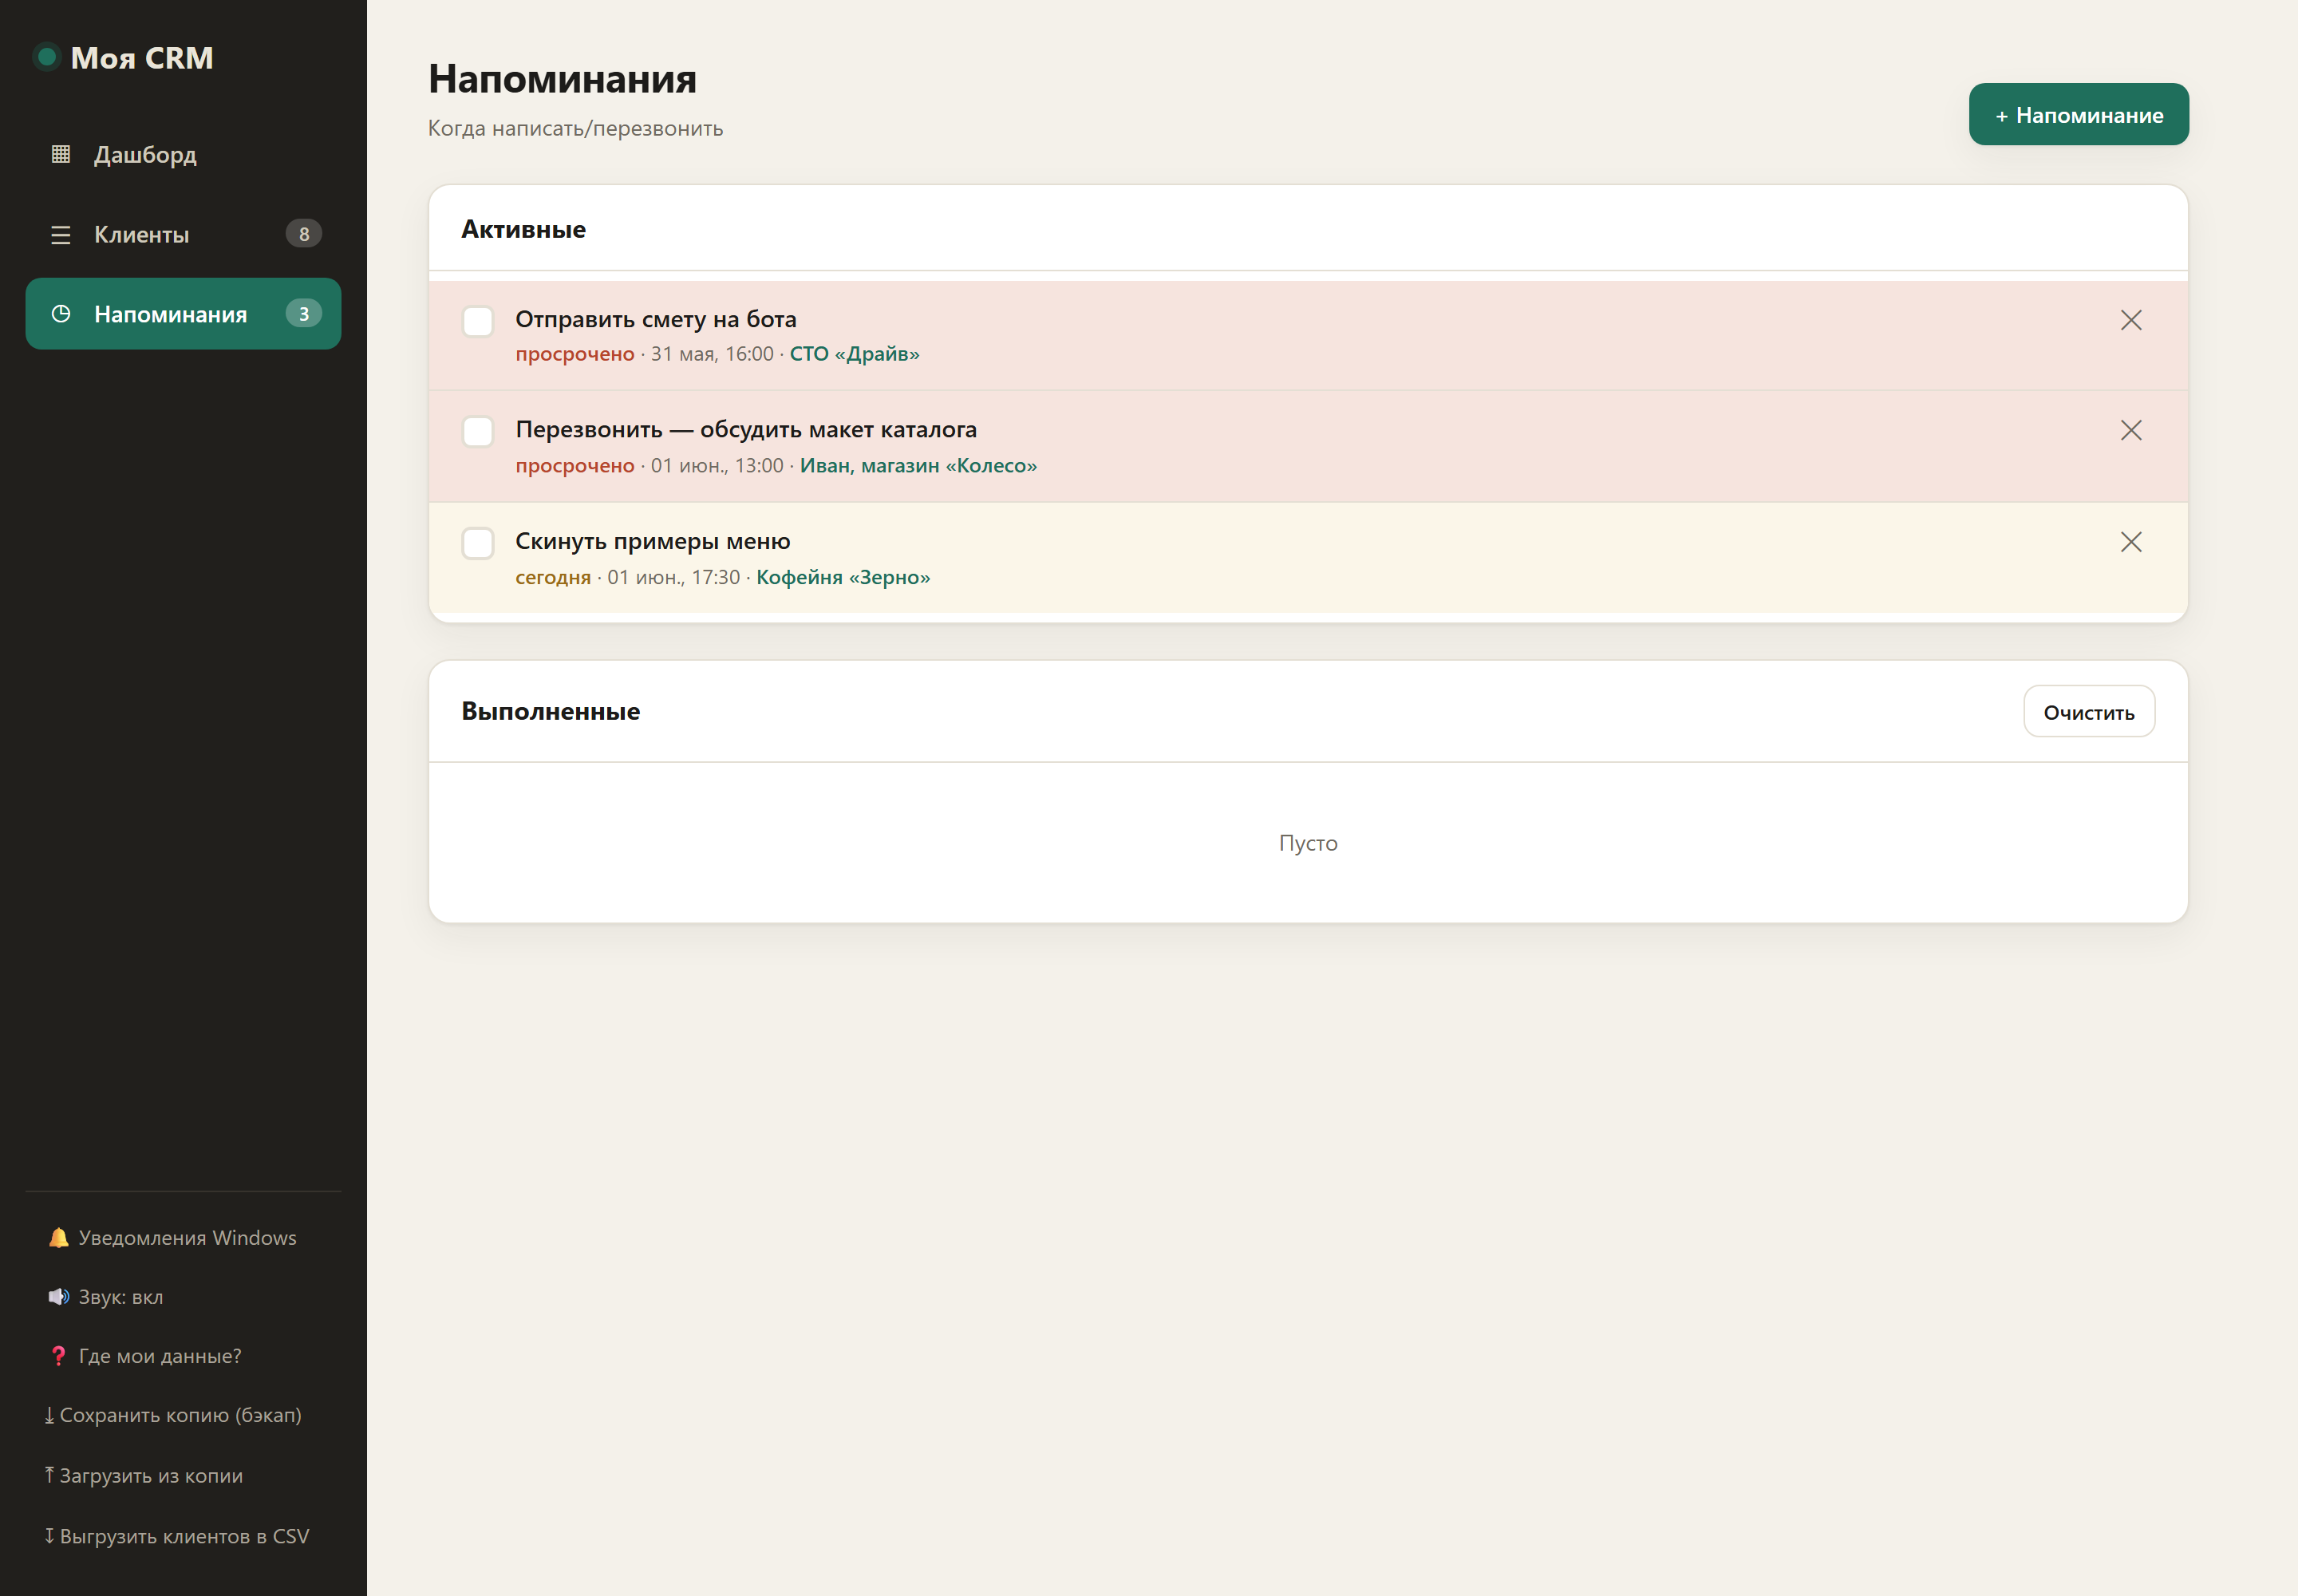Click the Клиенты count badge 8
Screen dimensions: 2298x1596
304,234
